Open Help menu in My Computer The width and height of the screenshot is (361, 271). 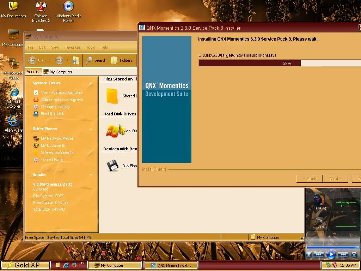point(104,47)
